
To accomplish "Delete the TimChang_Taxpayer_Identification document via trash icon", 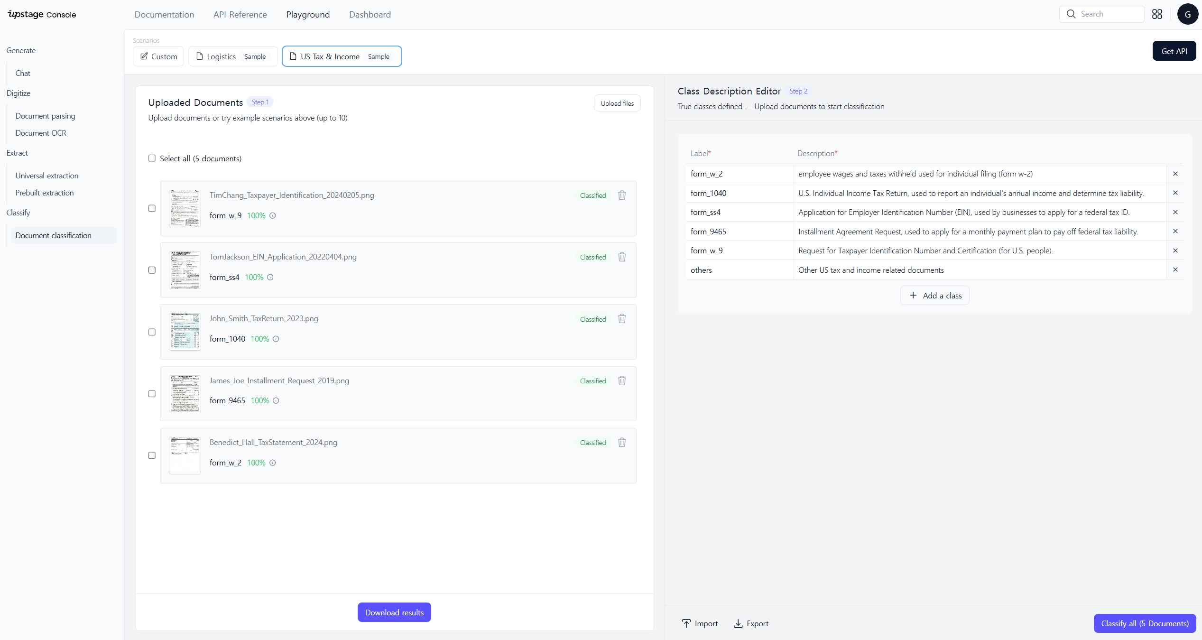I will click(x=622, y=195).
